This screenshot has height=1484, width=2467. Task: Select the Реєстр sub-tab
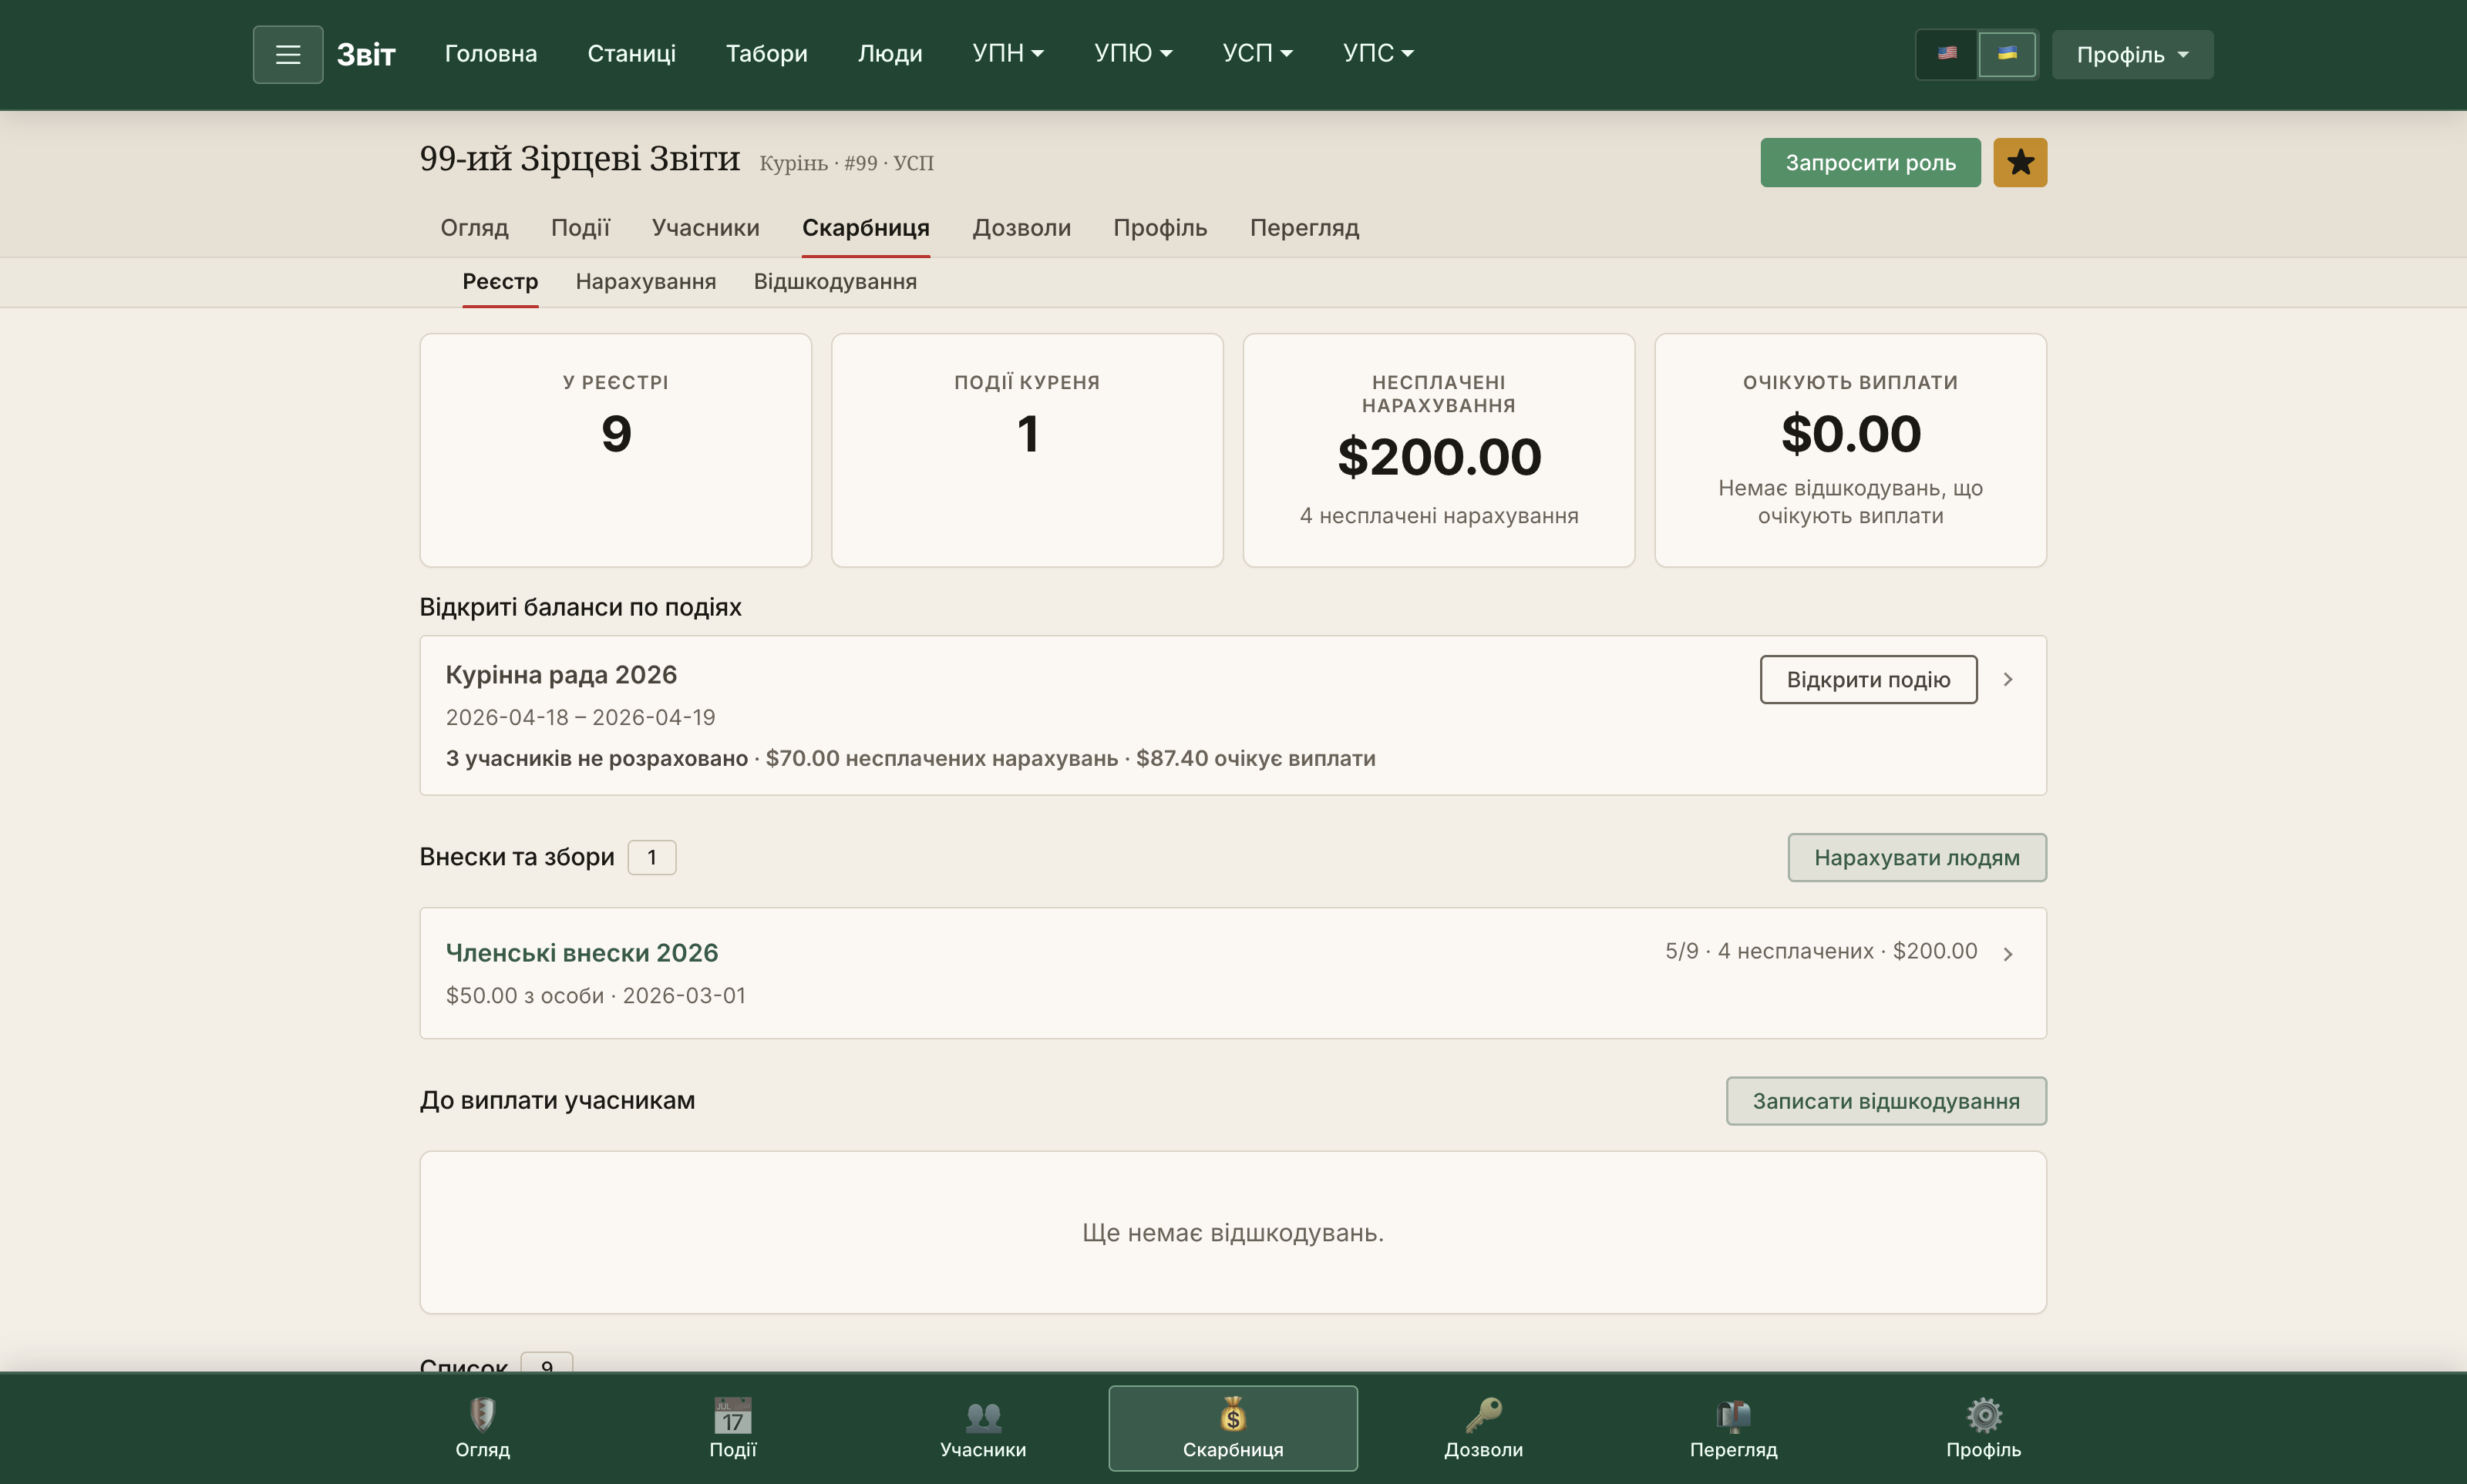500,281
